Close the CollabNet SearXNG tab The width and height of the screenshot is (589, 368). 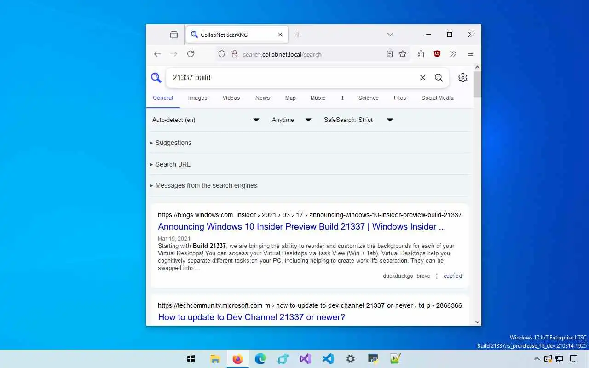[x=280, y=34]
